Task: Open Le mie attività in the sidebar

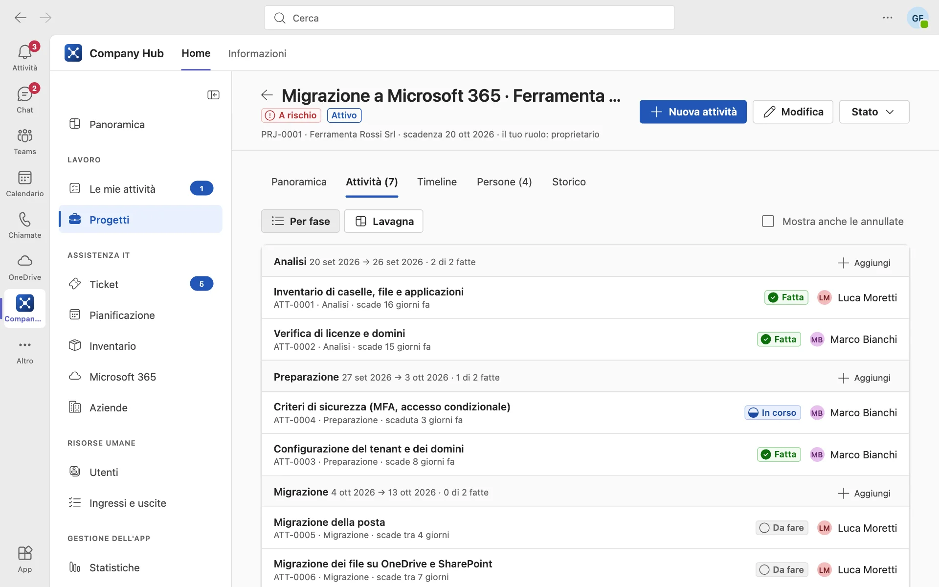Action: click(x=141, y=189)
